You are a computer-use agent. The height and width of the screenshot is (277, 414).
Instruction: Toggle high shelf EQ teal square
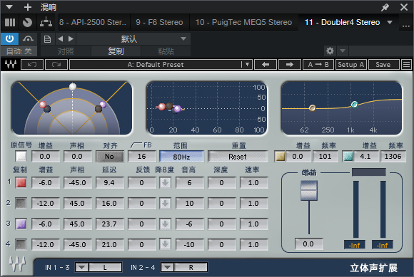point(348,157)
